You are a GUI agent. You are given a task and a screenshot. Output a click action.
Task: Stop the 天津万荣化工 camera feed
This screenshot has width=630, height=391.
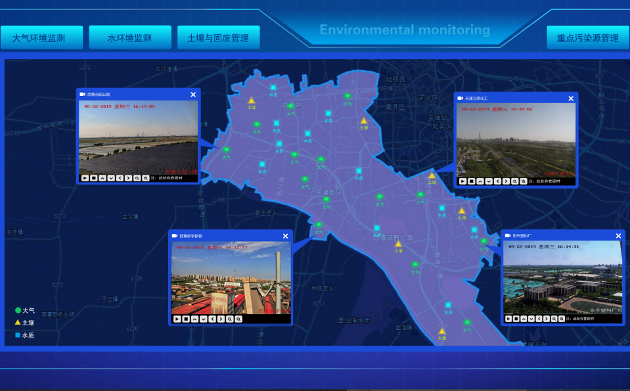coord(472,181)
